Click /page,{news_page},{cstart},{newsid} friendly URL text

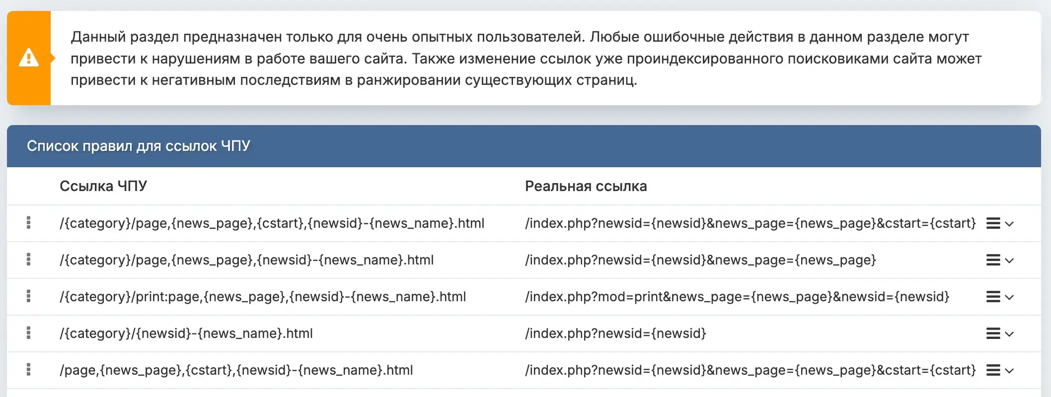(236, 370)
